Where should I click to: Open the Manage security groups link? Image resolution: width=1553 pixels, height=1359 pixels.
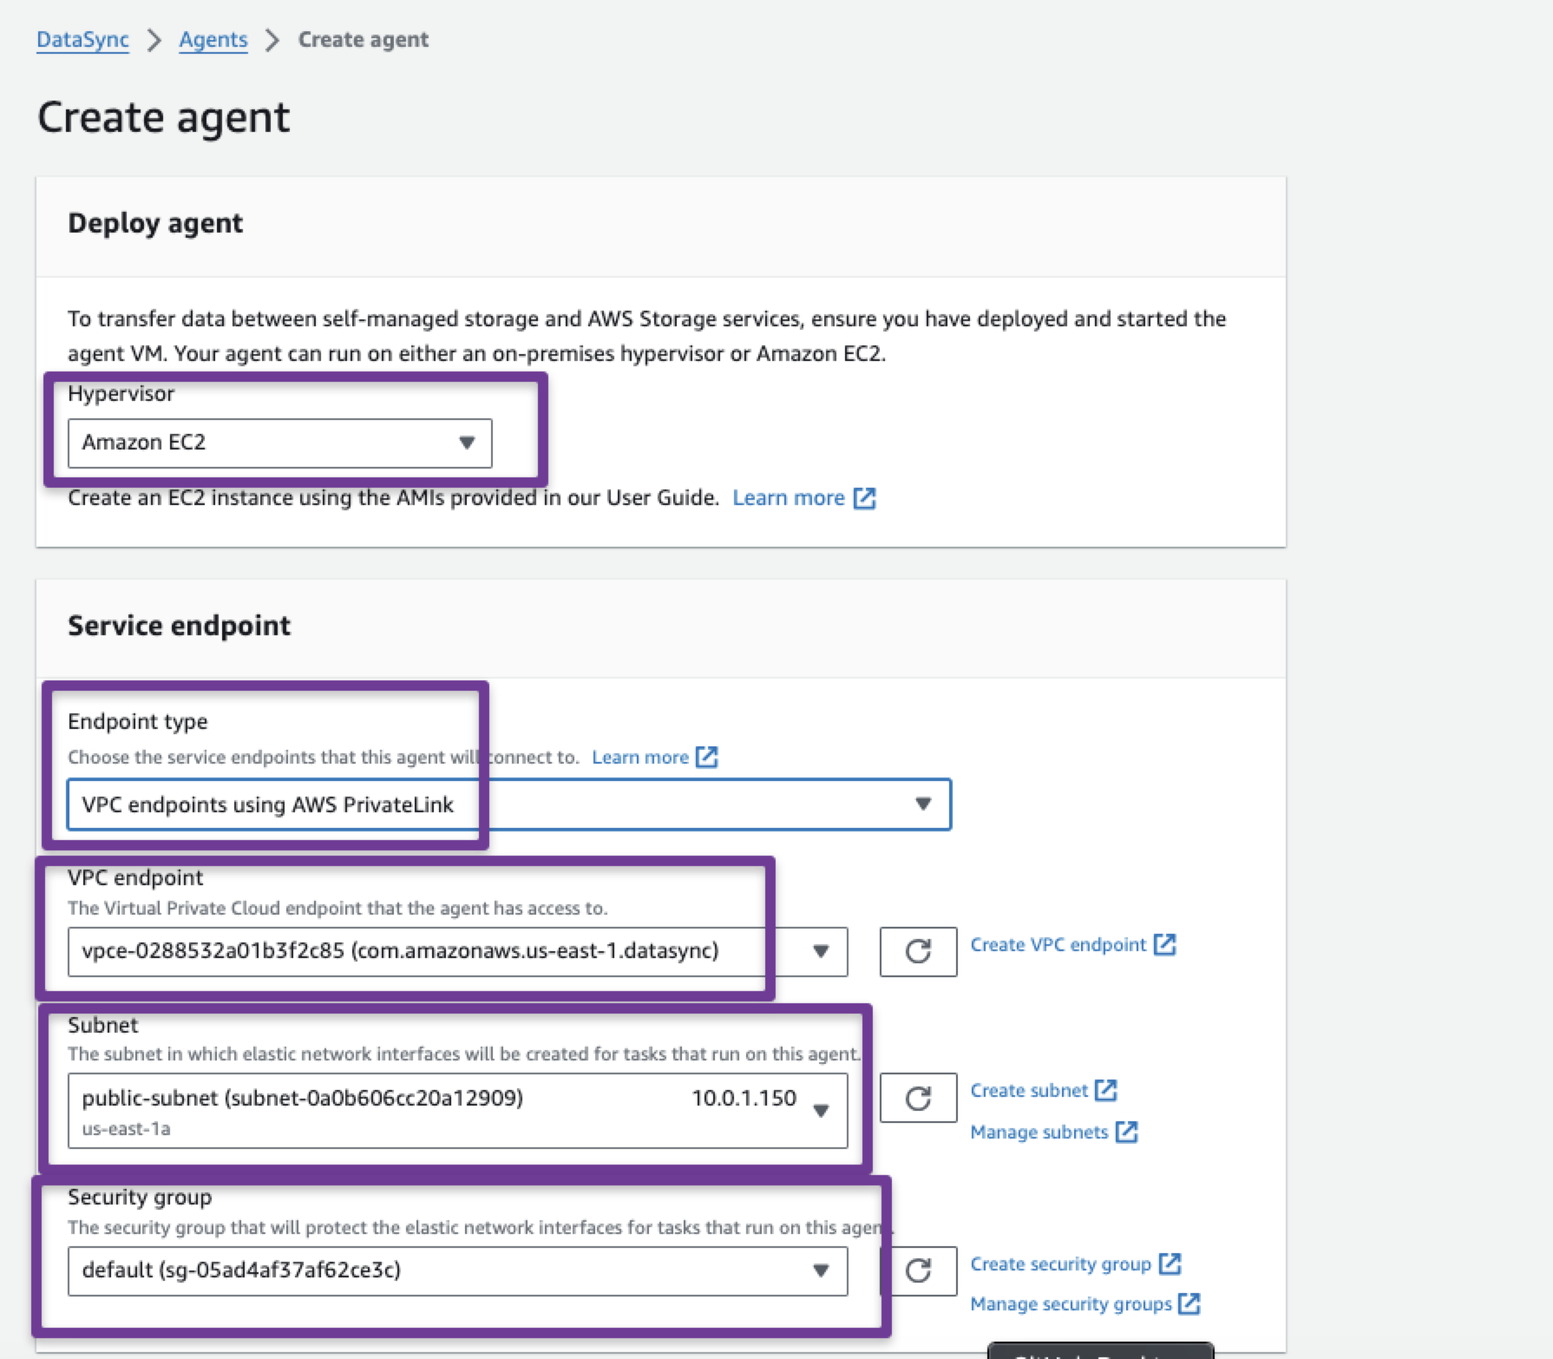[x=1073, y=1303]
